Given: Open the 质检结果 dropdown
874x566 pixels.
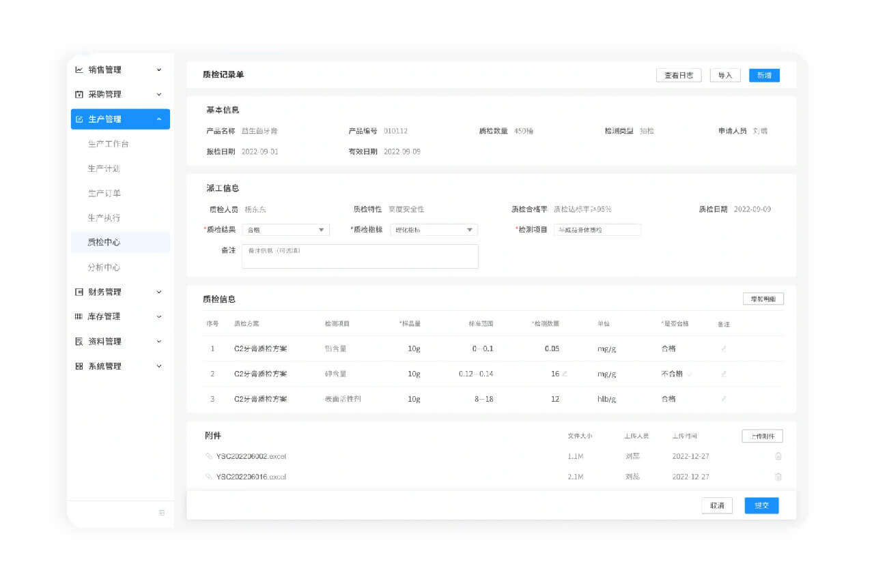Looking at the screenshot, I should (321, 230).
